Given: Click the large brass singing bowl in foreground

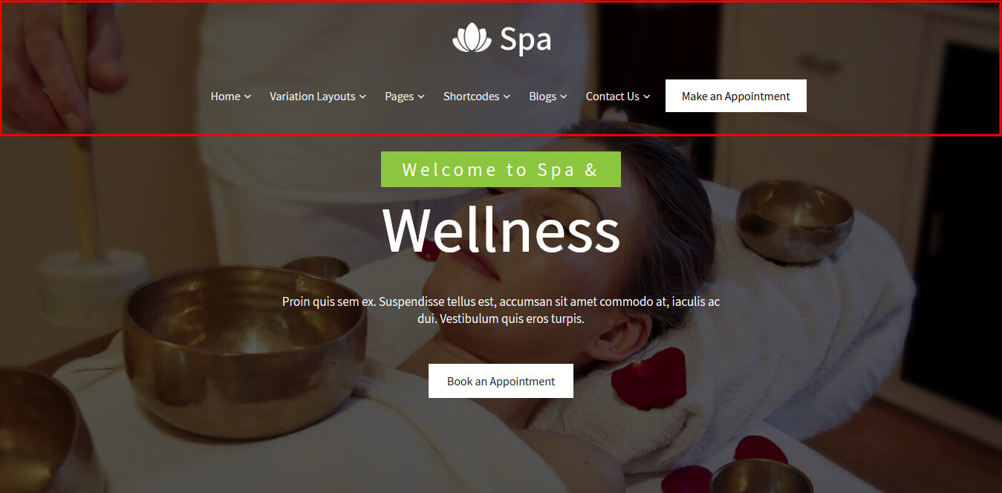Looking at the screenshot, I should [244, 350].
